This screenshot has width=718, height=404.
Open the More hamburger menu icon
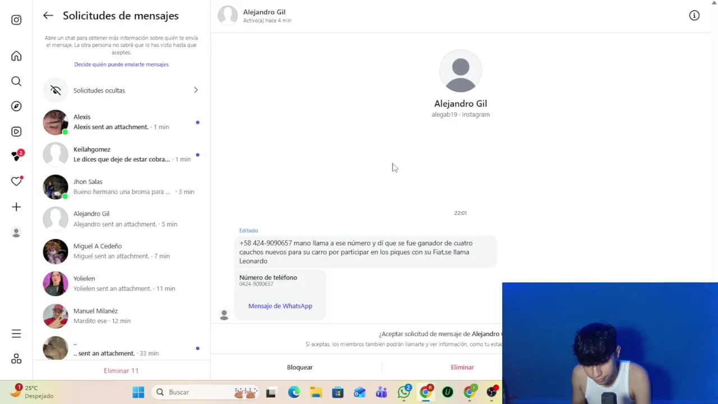click(16, 334)
